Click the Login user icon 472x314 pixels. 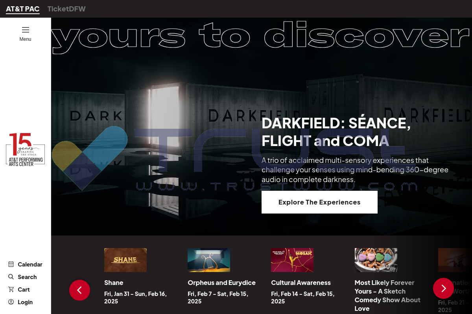11,302
